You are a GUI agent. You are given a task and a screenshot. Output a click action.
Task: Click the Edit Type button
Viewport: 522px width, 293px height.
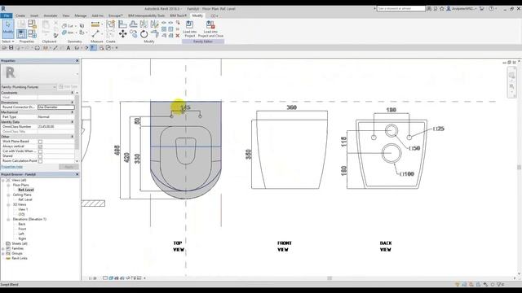68,87
